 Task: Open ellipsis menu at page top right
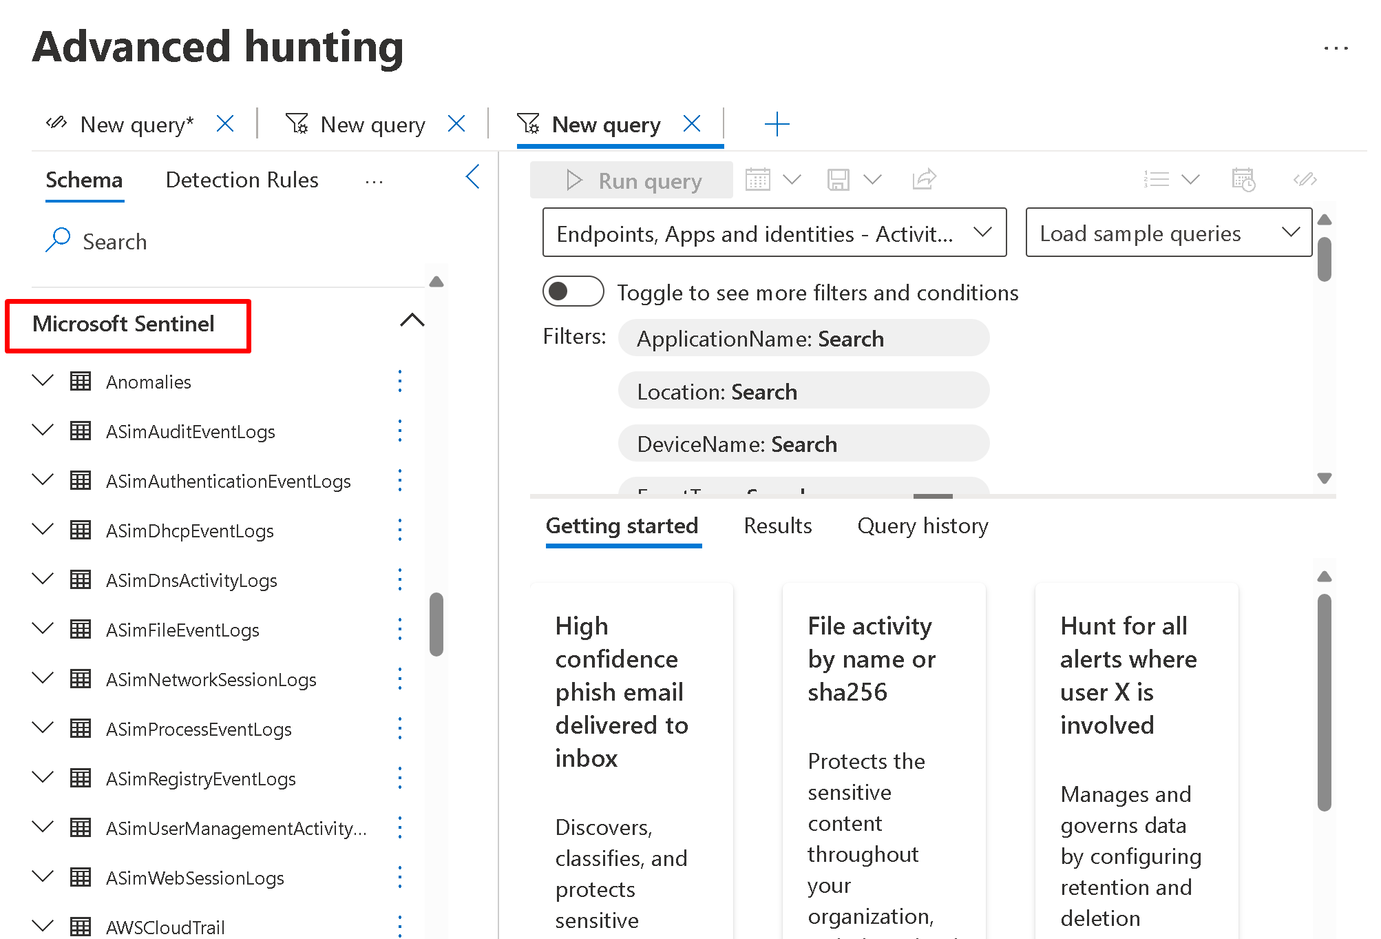click(x=1336, y=48)
